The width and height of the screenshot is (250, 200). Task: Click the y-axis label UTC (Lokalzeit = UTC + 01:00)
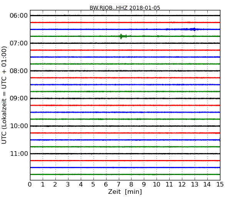pos(4,95)
